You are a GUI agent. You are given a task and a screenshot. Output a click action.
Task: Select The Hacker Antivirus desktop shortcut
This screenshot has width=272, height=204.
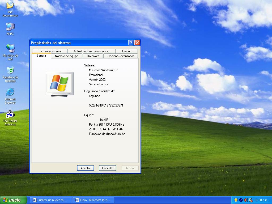point(10,118)
